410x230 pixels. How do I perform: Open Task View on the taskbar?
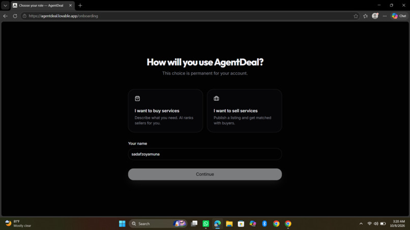[194, 224]
